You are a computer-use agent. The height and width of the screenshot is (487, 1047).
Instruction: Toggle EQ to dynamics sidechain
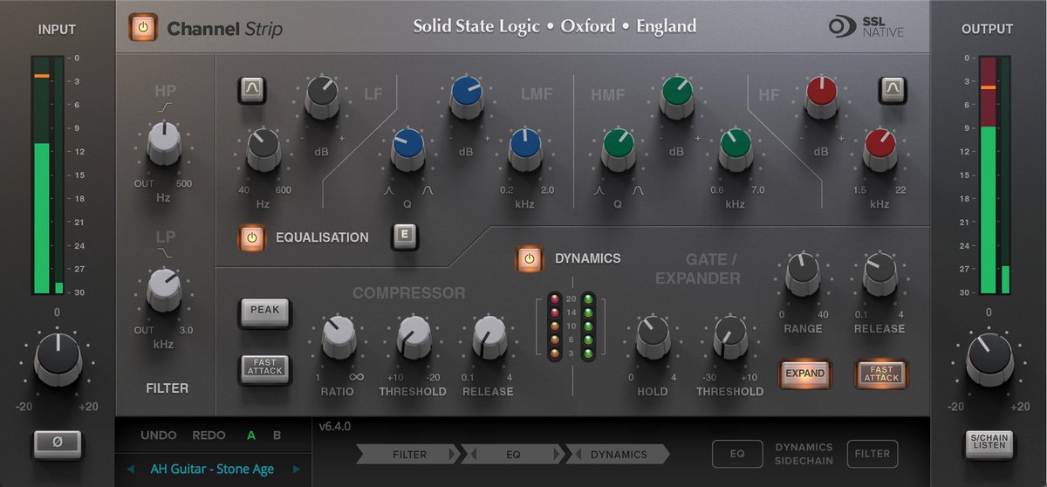coord(737,453)
